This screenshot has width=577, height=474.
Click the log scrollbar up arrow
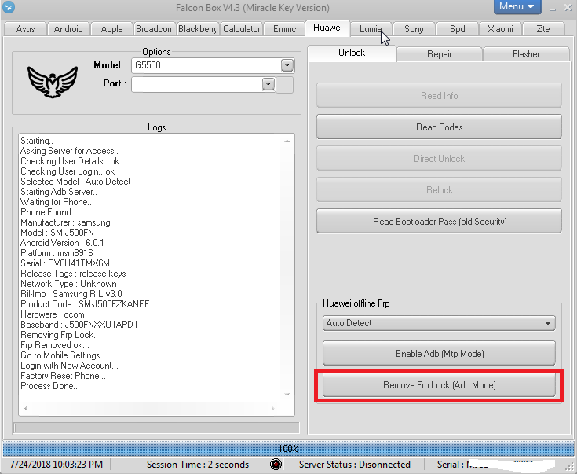tap(287, 141)
